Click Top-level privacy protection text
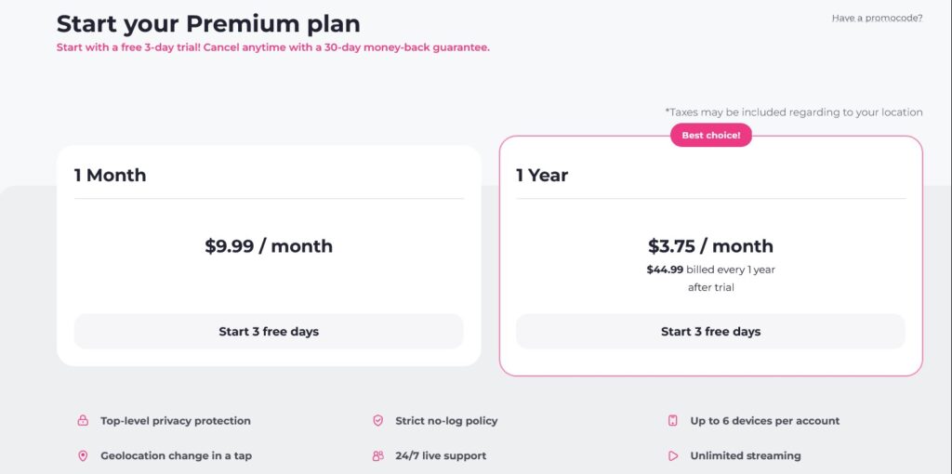This screenshot has width=952, height=474. click(x=176, y=421)
